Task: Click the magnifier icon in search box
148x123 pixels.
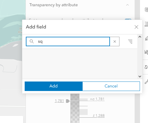Action: [x=32, y=41]
